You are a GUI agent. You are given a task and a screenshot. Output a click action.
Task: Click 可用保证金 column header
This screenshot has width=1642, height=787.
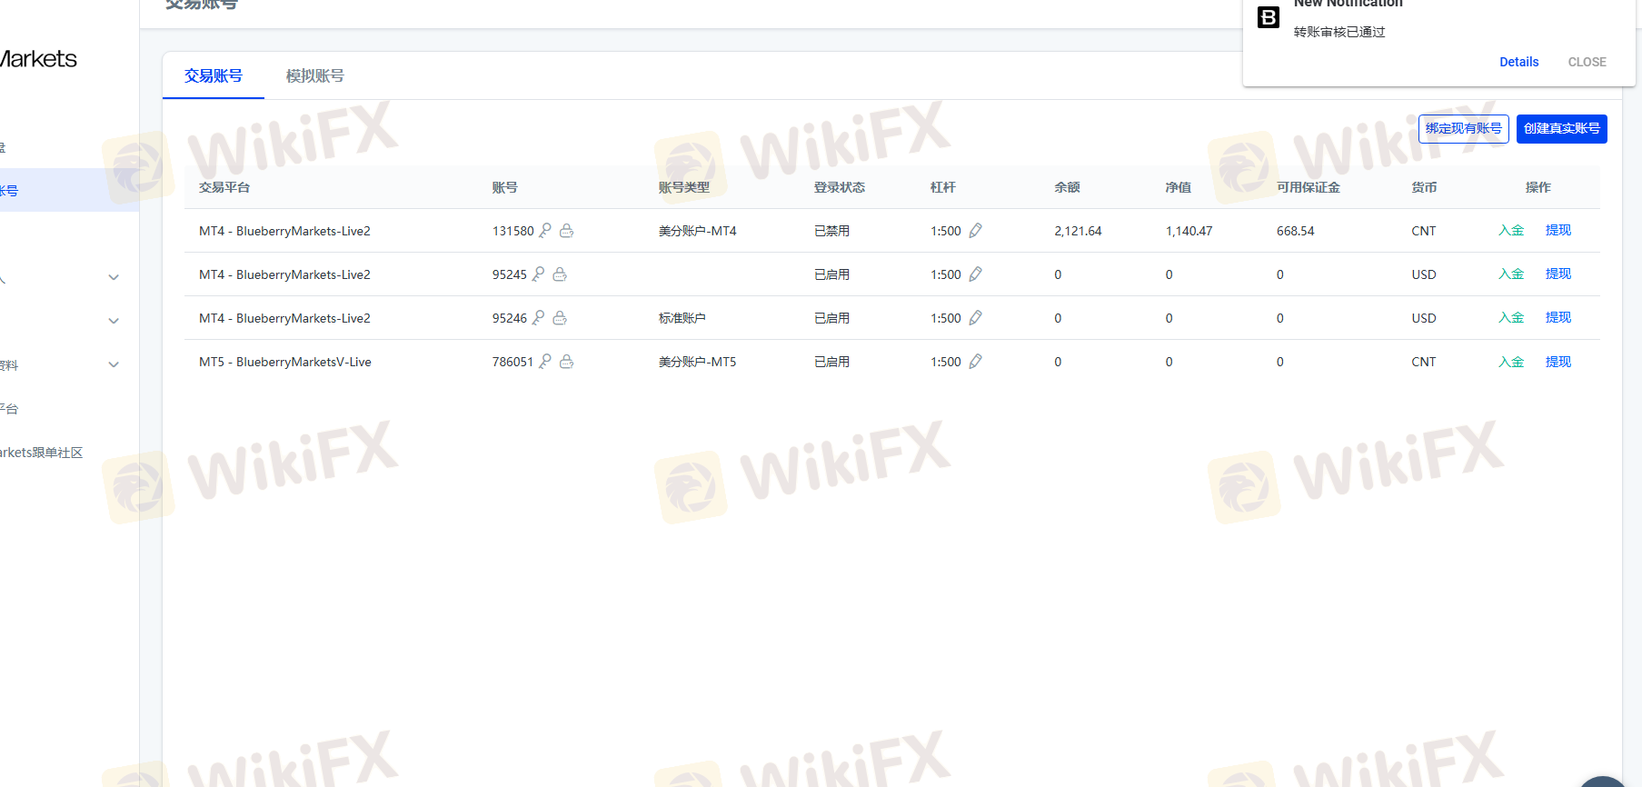(x=1309, y=187)
